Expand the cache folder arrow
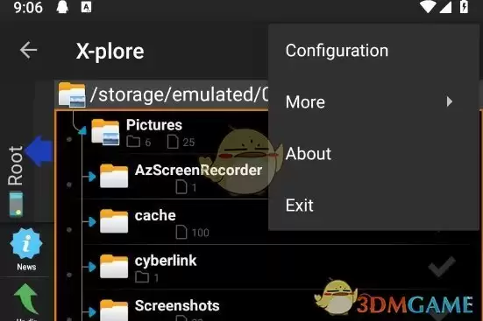 pos(91,221)
